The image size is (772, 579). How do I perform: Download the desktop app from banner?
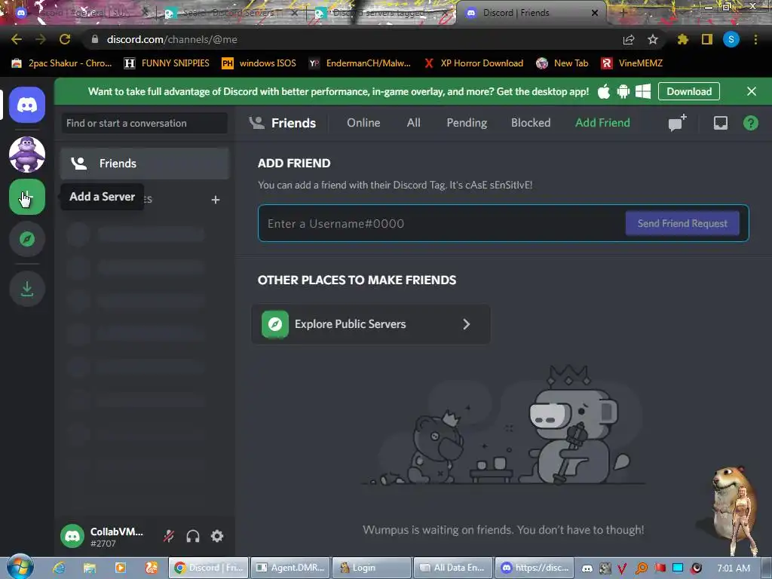(x=689, y=91)
